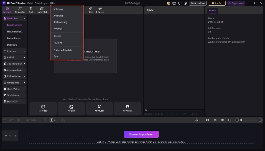Open the Datei menu
Viewport: 265px width, 151px height.
[30, 3]
